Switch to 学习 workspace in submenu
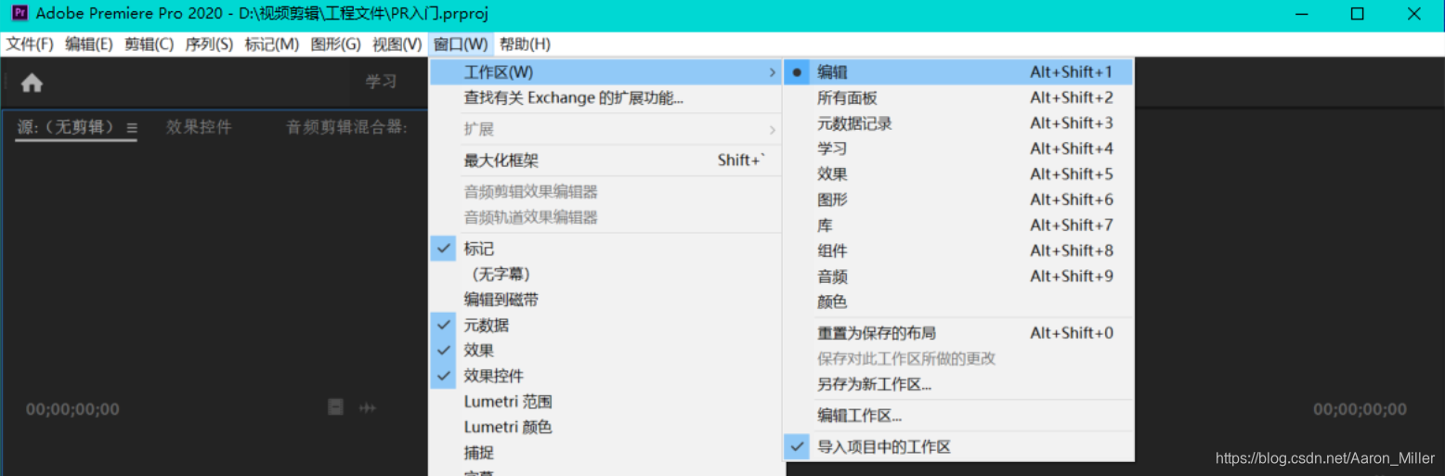Image resolution: width=1445 pixels, height=476 pixels. point(958,148)
